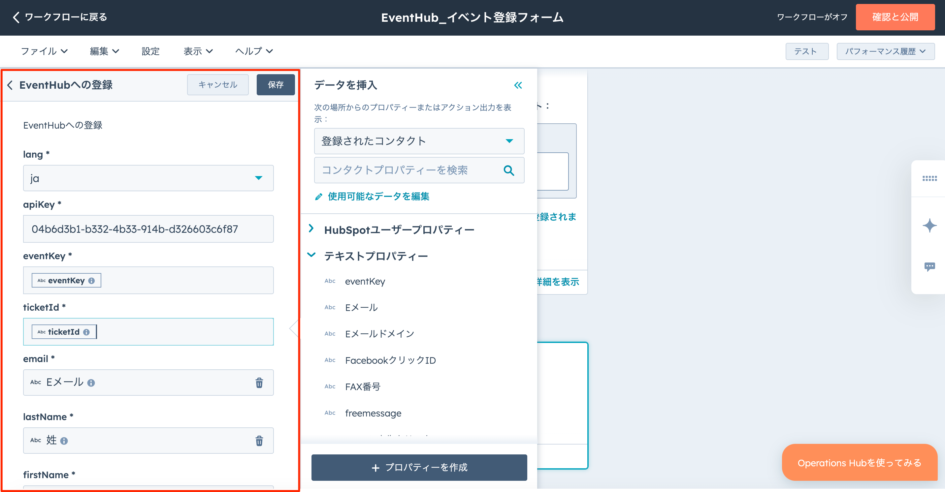Click the ticketId input field
The image size is (945, 492).
pos(148,332)
